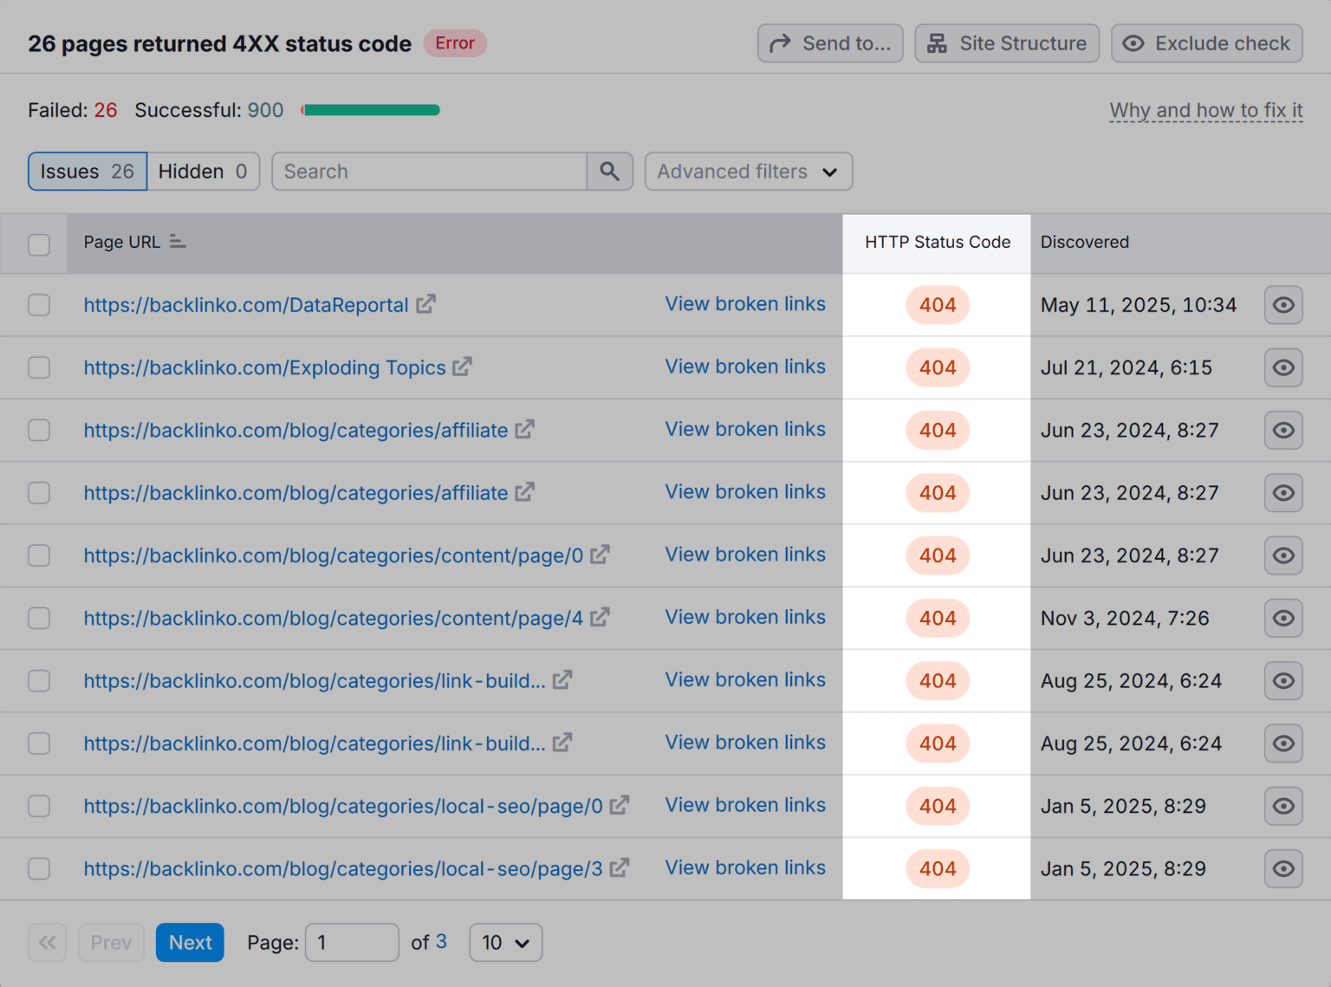The height and width of the screenshot is (987, 1331).
Task: Switch to the Issues 26 tab
Action: (88, 172)
